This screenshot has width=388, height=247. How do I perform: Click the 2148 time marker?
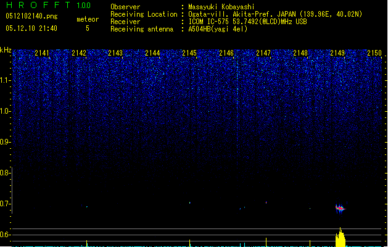click(x=300, y=53)
